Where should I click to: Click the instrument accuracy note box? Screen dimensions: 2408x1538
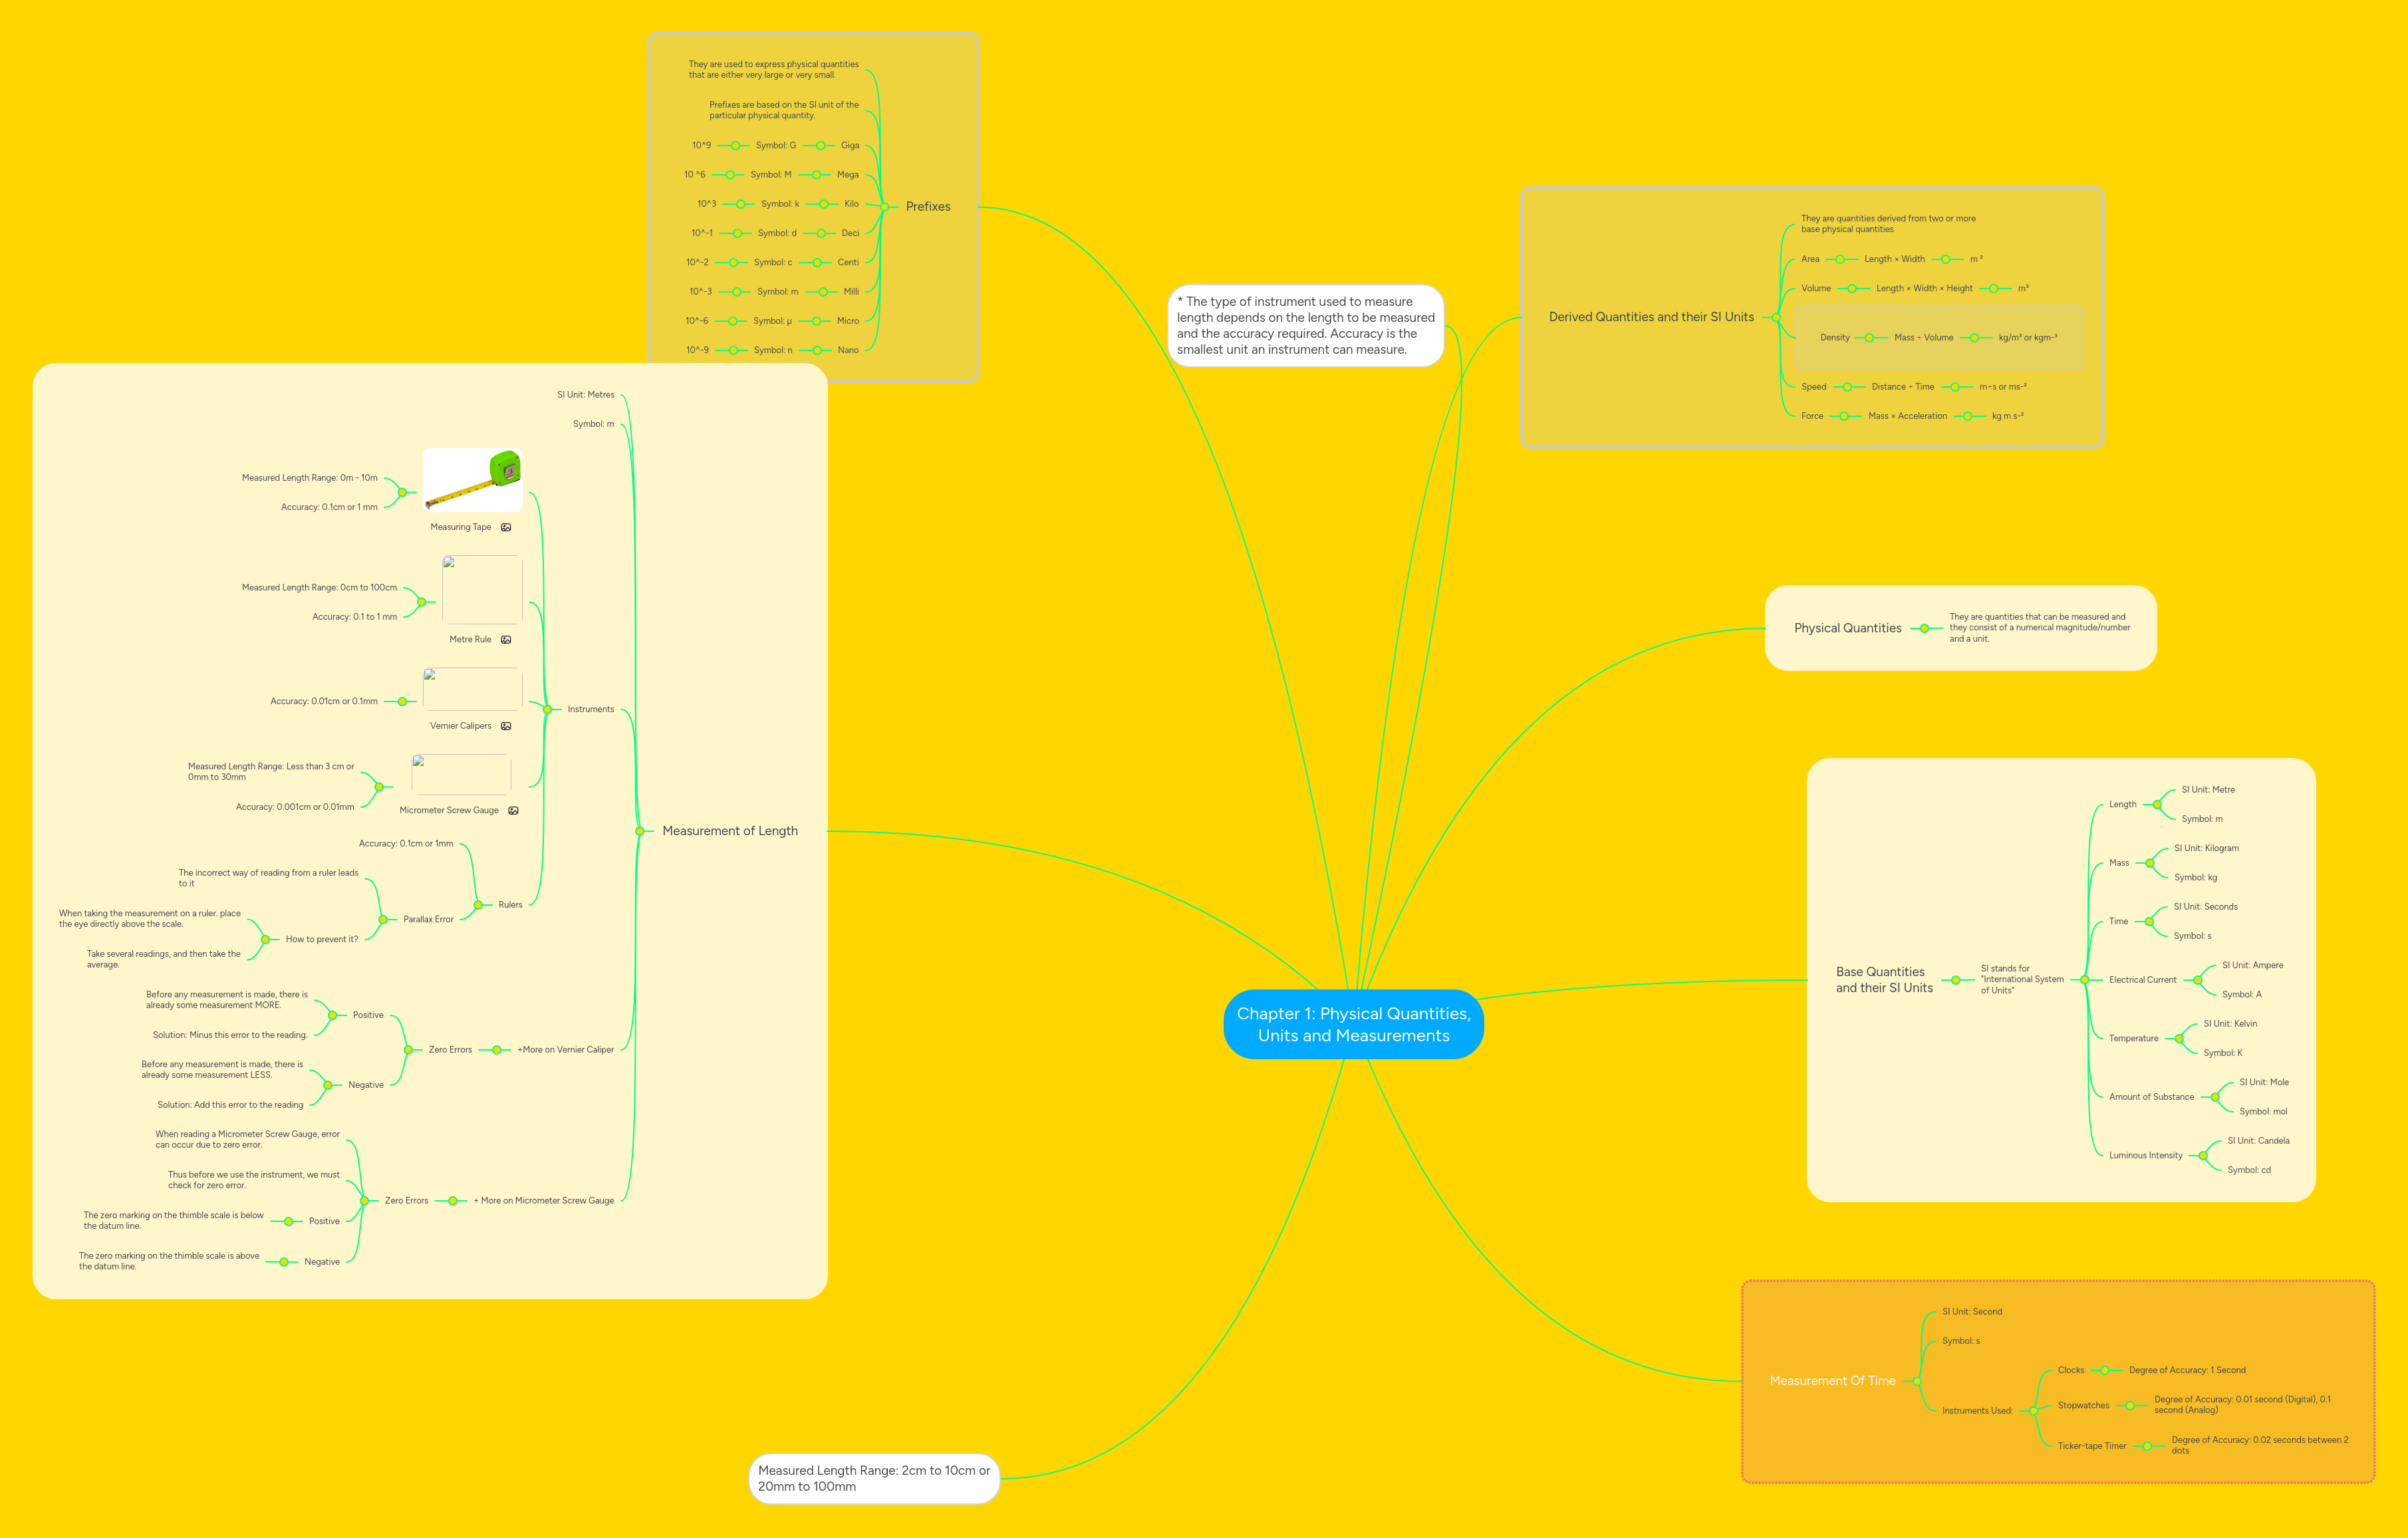(x=1306, y=325)
